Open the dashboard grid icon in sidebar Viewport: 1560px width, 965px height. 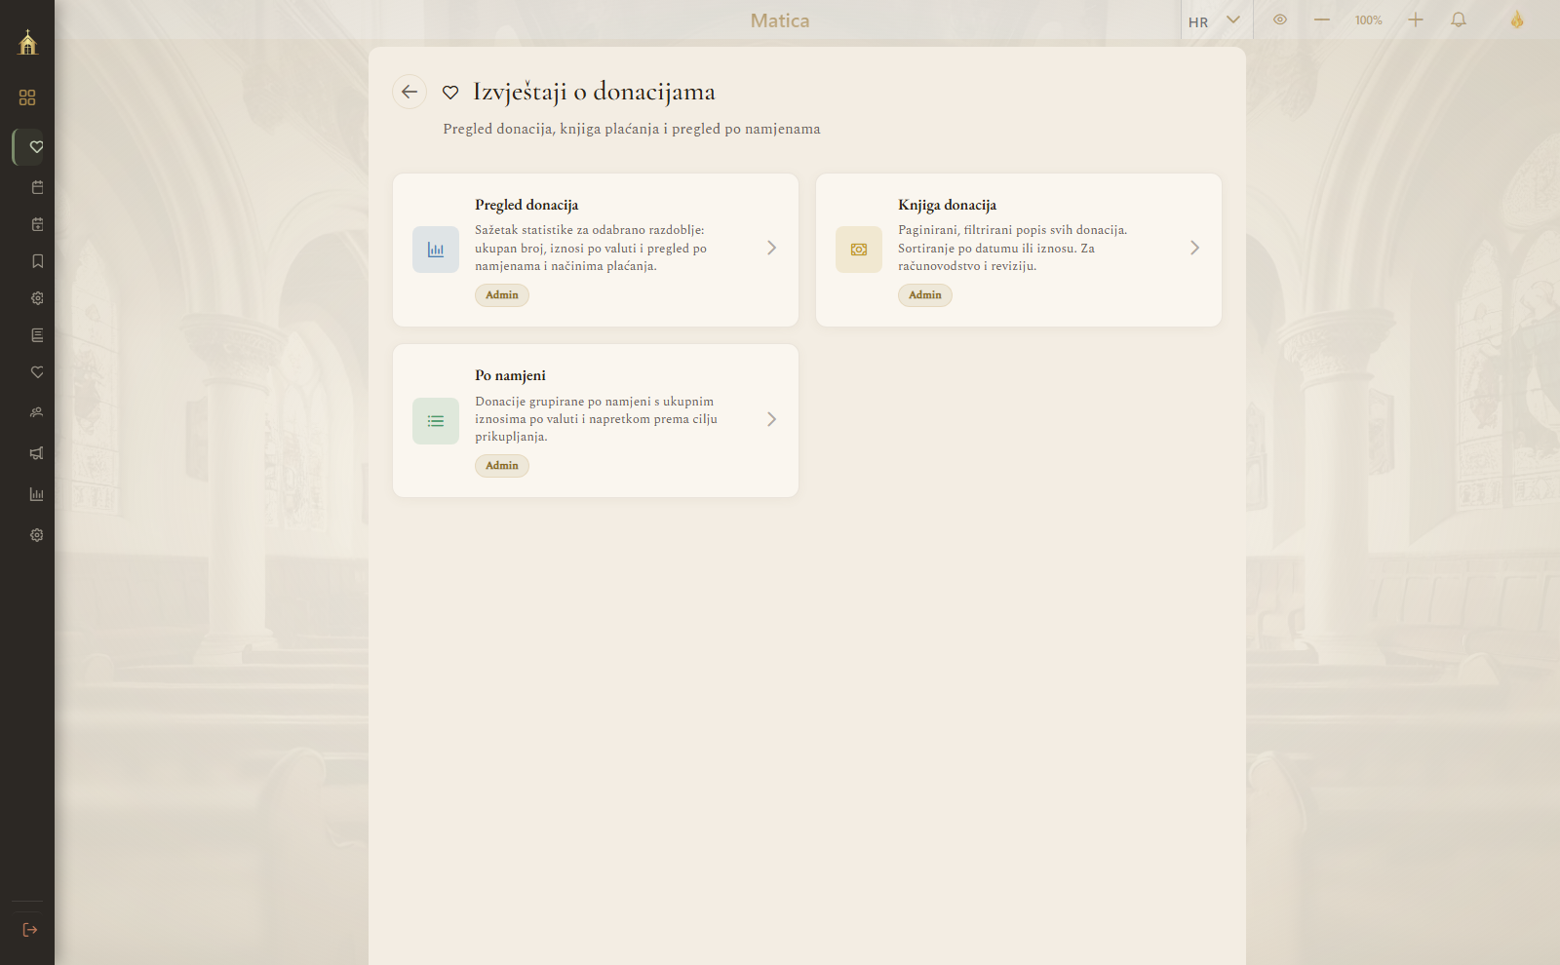(x=27, y=97)
